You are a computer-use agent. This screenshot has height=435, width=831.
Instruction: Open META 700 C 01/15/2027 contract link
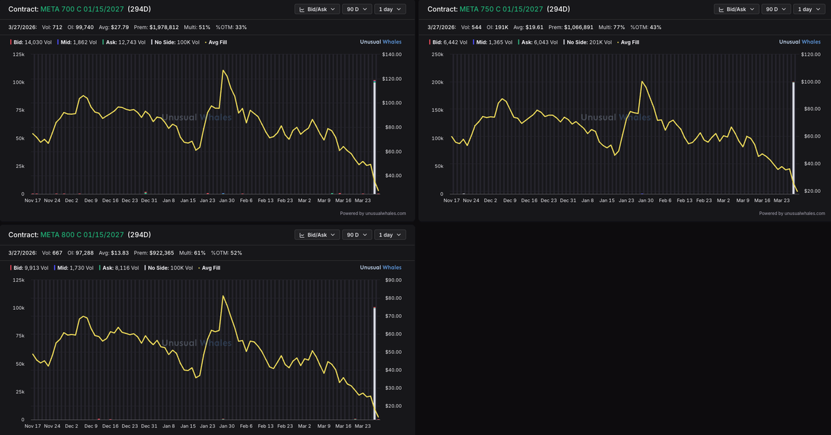click(83, 9)
